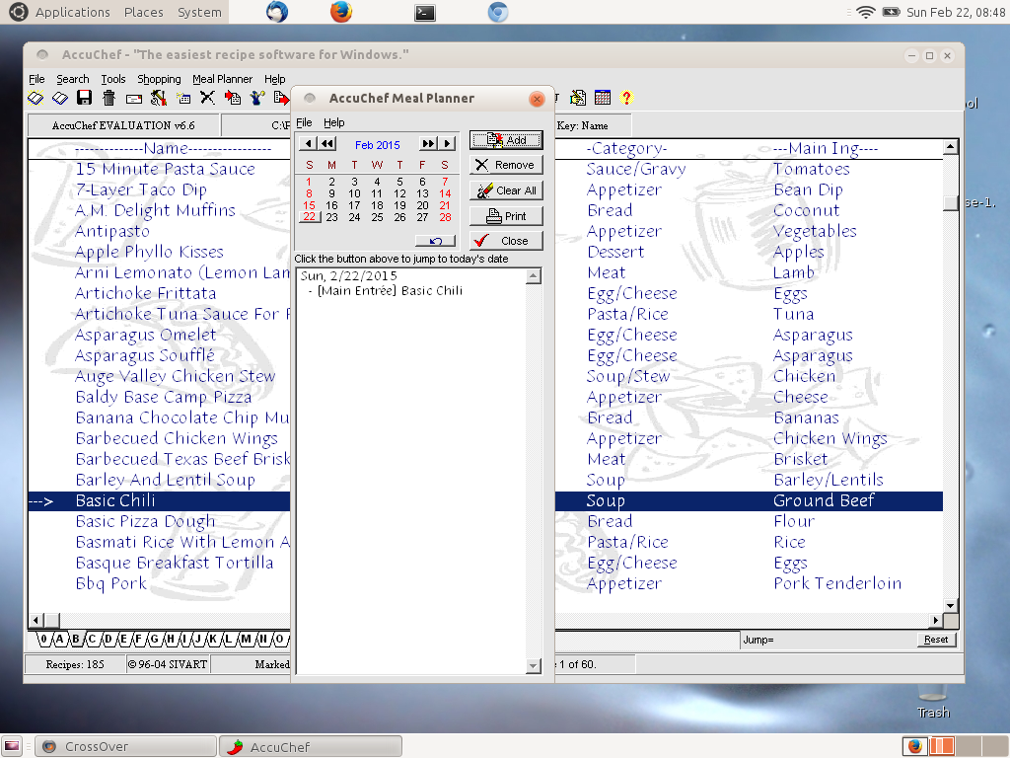Viewport: 1010px width, 758px height.
Task: Open recipe editing tools with the wrench-and-pencil icon
Action: click(x=159, y=98)
